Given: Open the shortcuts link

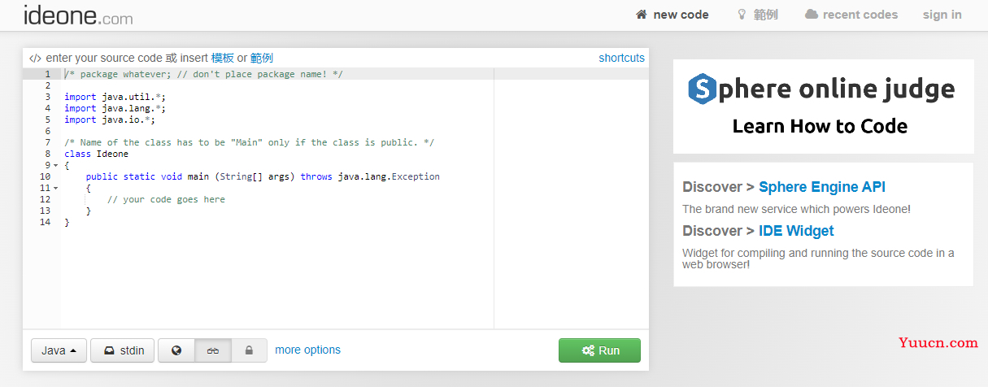Looking at the screenshot, I should coord(621,58).
